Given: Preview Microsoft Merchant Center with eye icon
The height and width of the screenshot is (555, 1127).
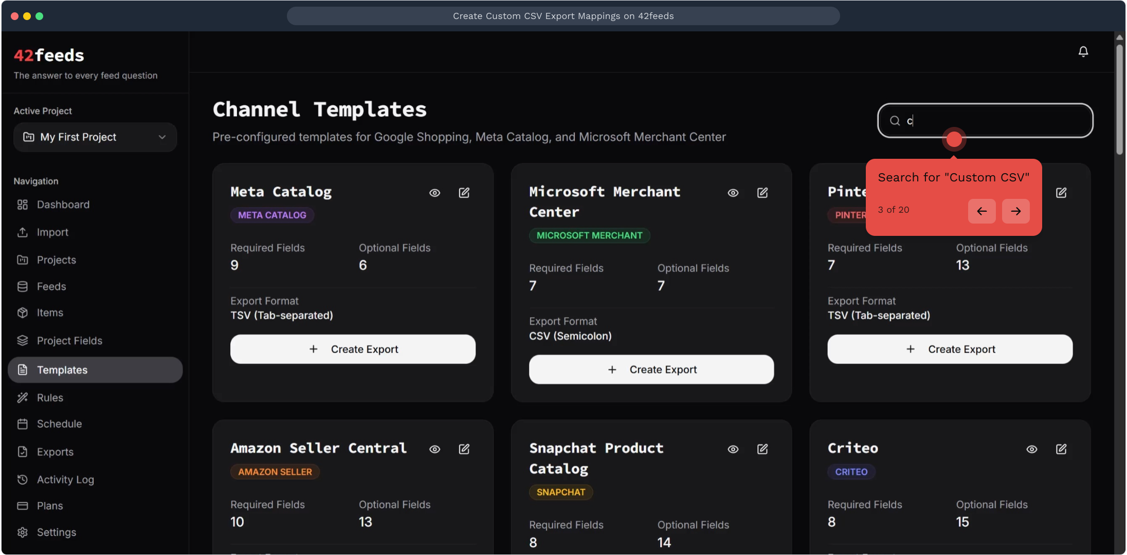Looking at the screenshot, I should tap(733, 193).
